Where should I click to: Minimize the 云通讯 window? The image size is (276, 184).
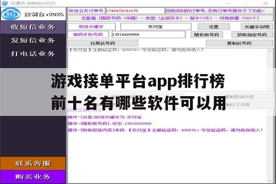coord(228,3)
